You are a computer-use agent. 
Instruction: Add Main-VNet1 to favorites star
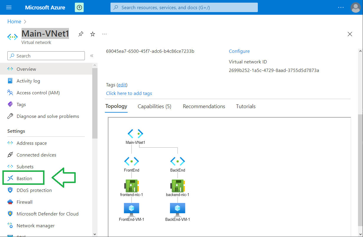93,34
